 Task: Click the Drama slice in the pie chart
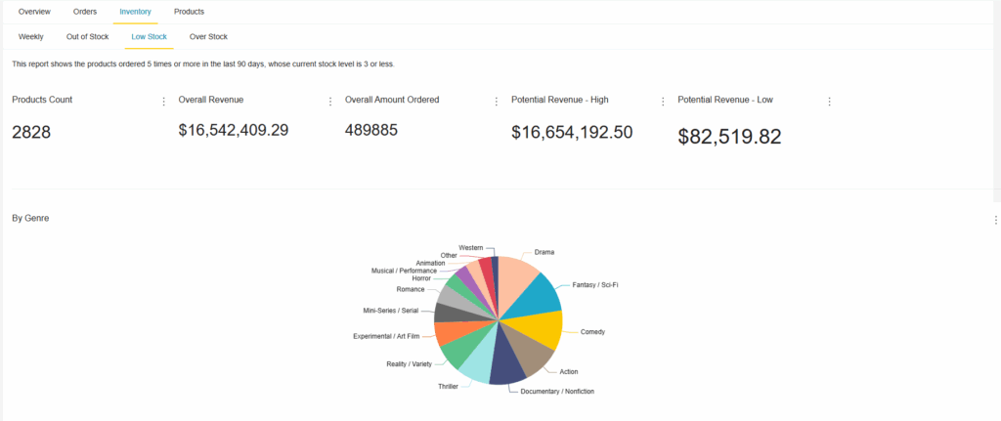517,278
